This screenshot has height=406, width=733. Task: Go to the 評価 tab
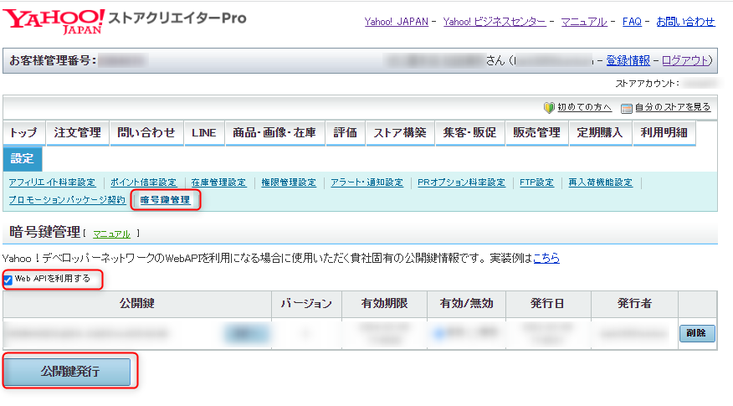(346, 133)
